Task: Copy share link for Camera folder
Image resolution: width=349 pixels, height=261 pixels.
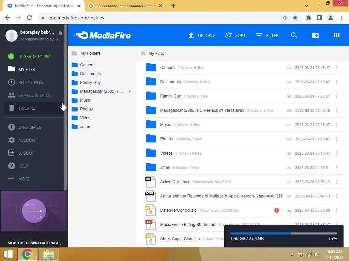Action: point(289,68)
